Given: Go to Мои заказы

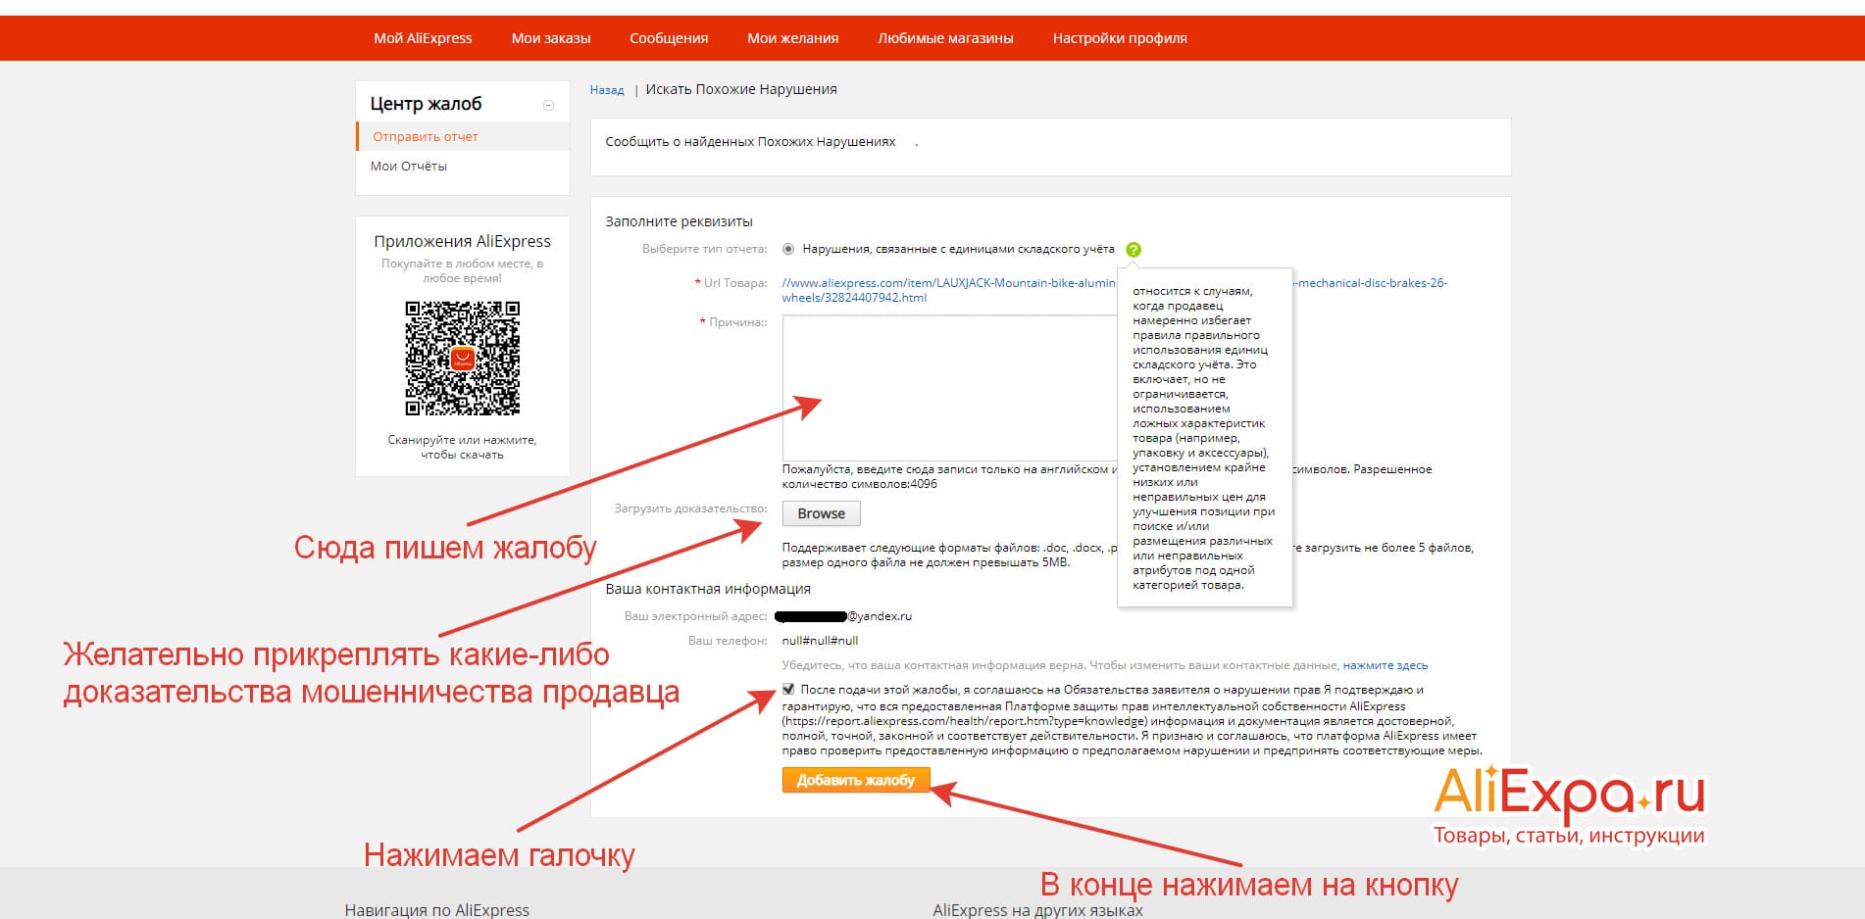Looking at the screenshot, I should pyautogui.click(x=551, y=38).
